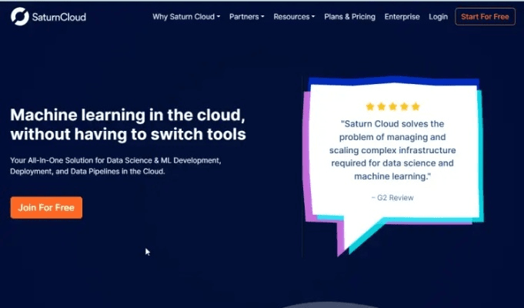The width and height of the screenshot is (524, 308).
Task: Click the orange Join For Free button
Action: pos(46,207)
